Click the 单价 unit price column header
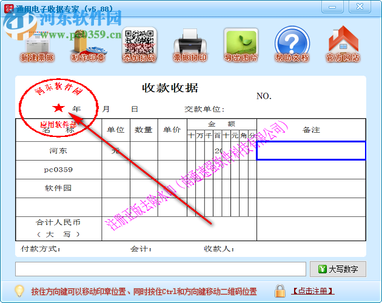382x303 pixels. [172, 130]
